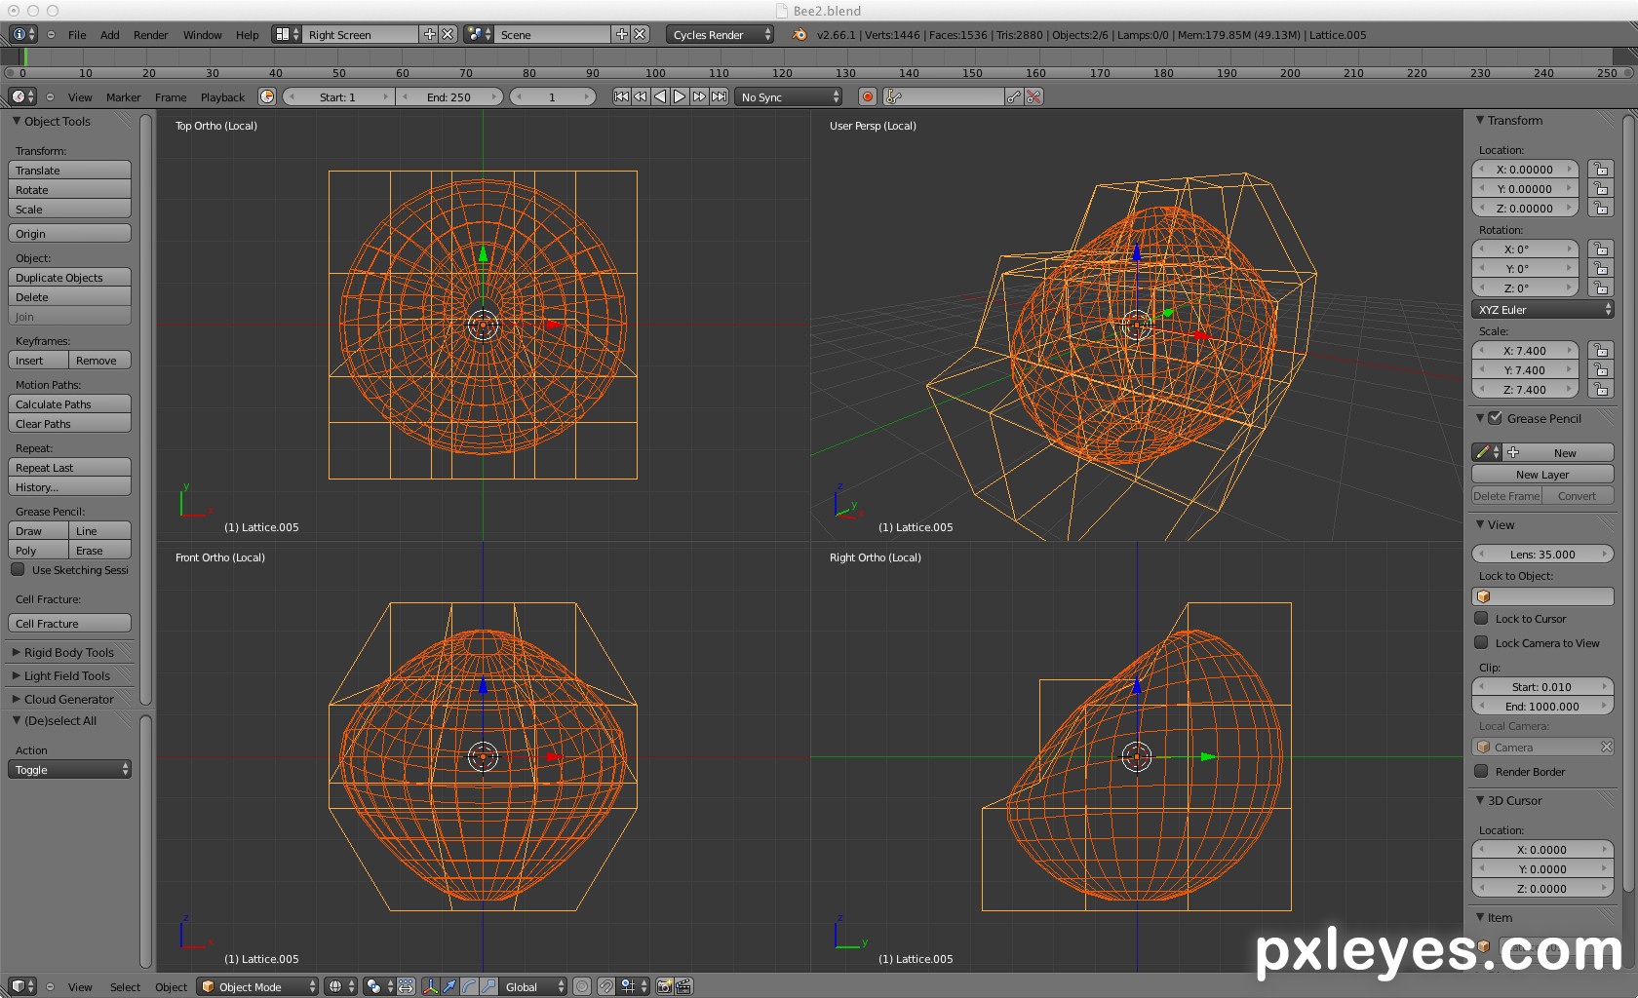Image resolution: width=1638 pixels, height=998 pixels.
Task: Open the XYZ Euler rotation mode dropdown
Action: pyautogui.click(x=1542, y=309)
